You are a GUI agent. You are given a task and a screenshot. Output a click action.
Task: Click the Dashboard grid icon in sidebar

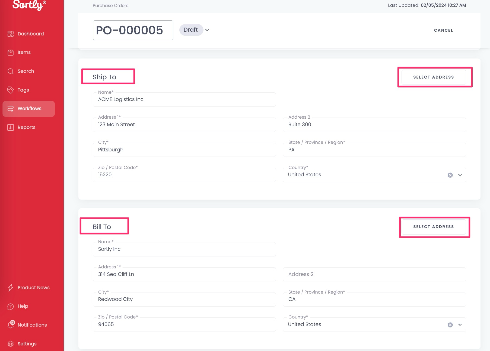11,34
